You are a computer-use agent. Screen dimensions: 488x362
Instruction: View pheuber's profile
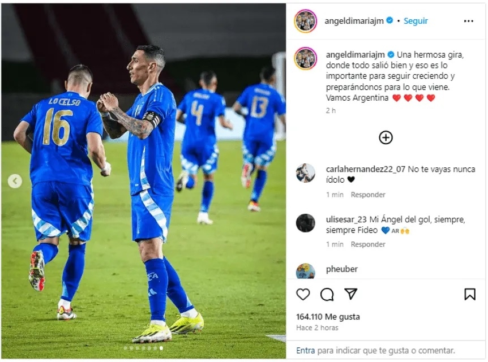pyautogui.click(x=342, y=269)
